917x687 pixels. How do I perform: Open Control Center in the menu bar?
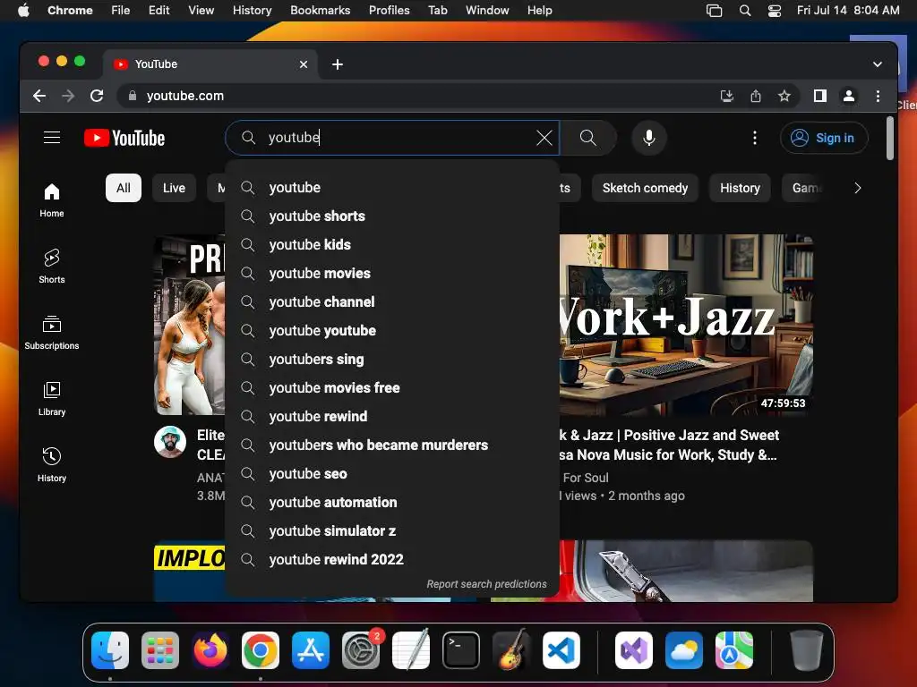coord(775,11)
